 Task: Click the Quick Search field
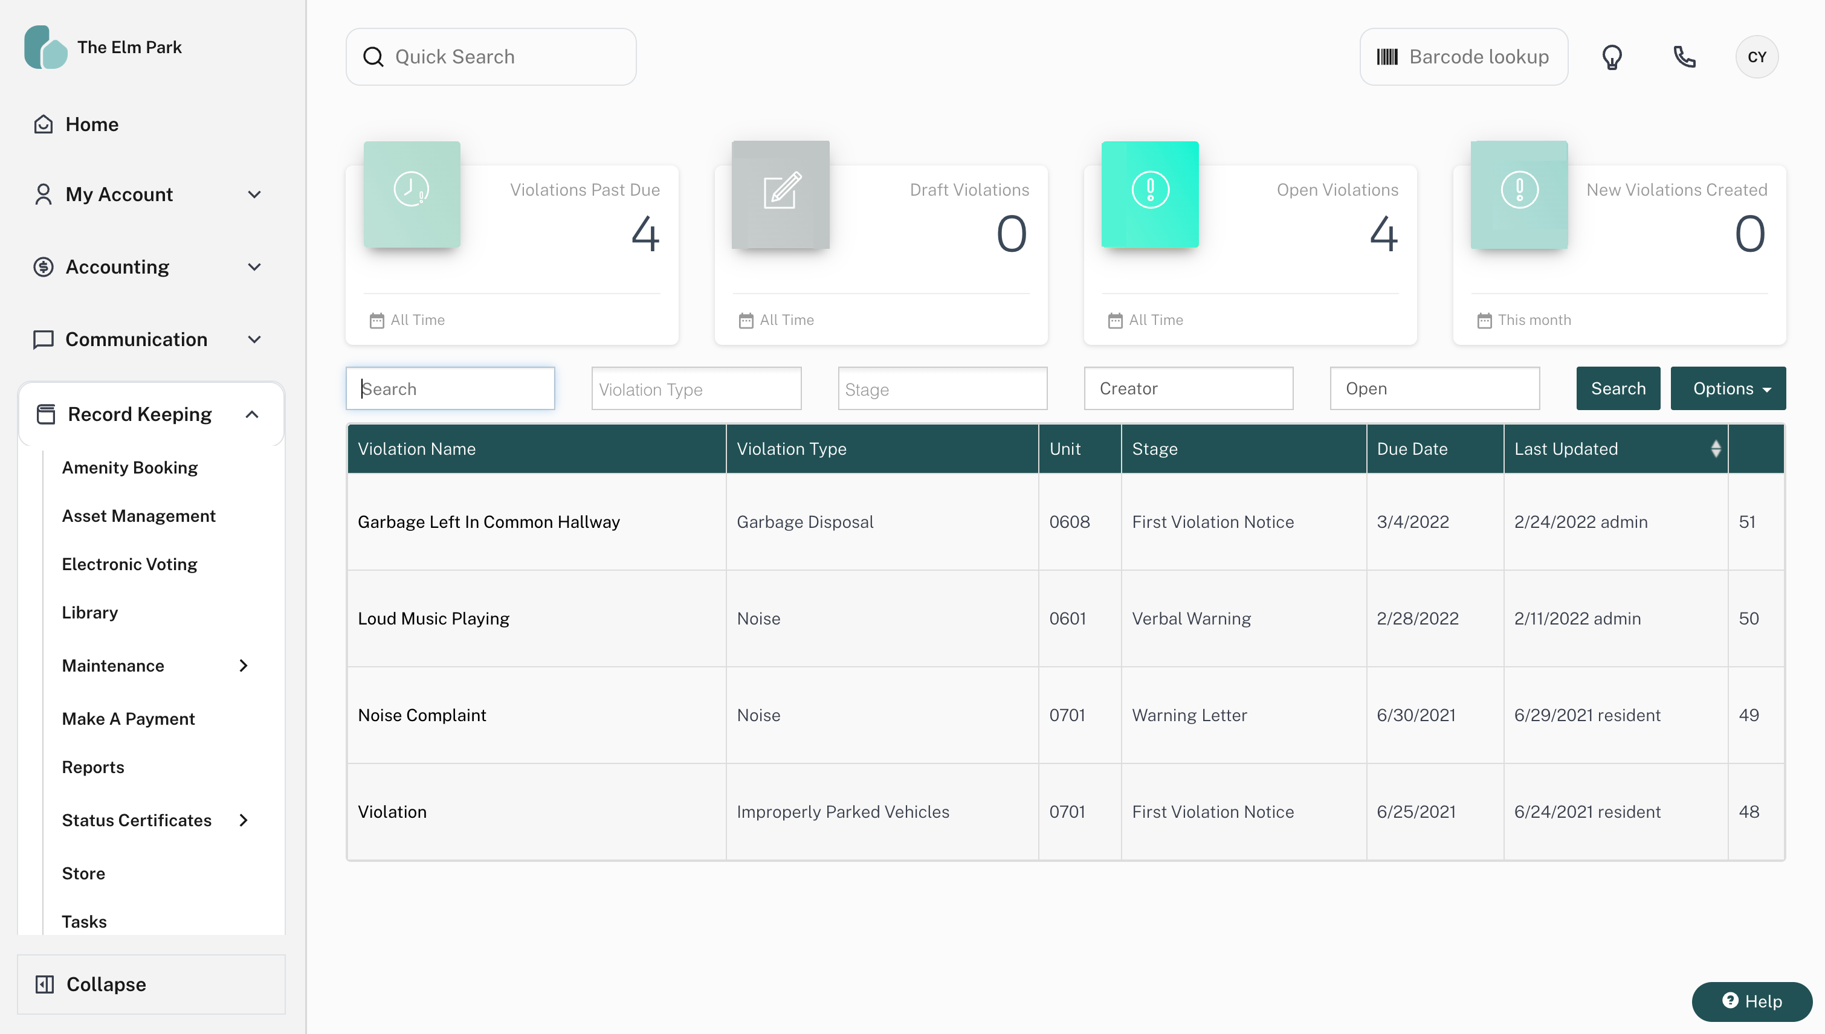click(491, 57)
